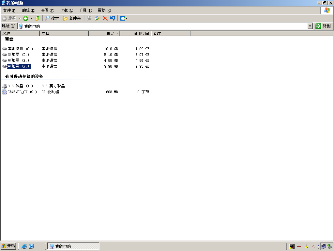
Task: Click the F: drive disk icon
Action: coord(5,66)
